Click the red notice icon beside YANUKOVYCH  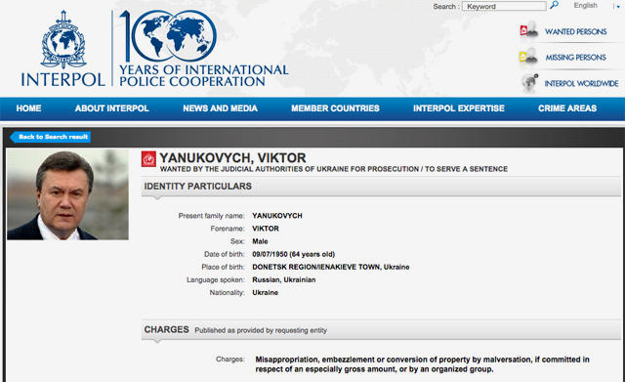(148, 159)
